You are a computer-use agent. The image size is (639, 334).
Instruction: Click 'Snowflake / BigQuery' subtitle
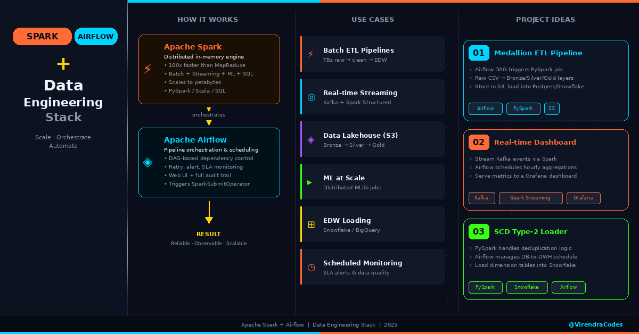351,230
